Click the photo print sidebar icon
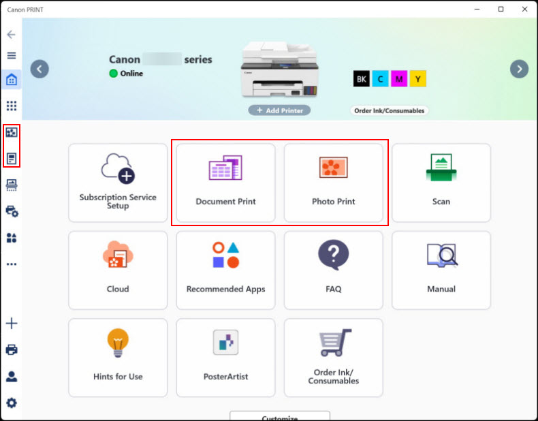 [11, 133]
